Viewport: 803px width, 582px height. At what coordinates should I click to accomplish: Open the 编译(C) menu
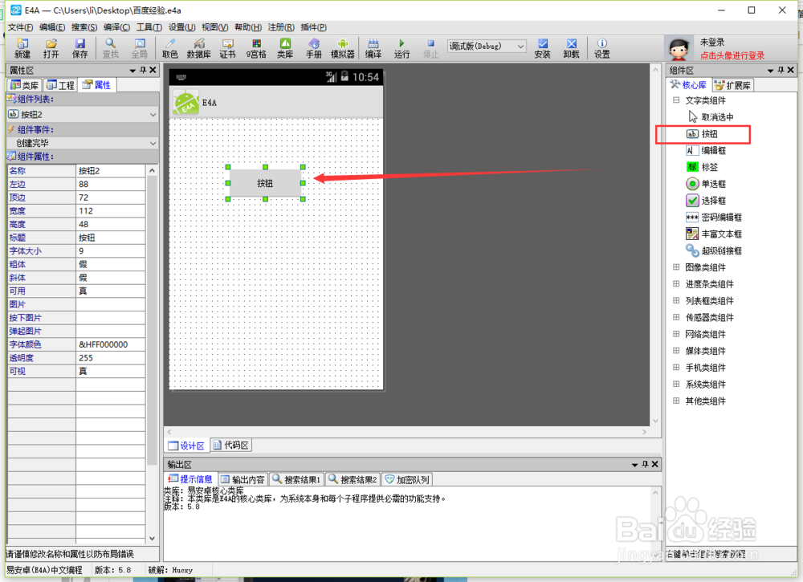[x=116, y=27]
